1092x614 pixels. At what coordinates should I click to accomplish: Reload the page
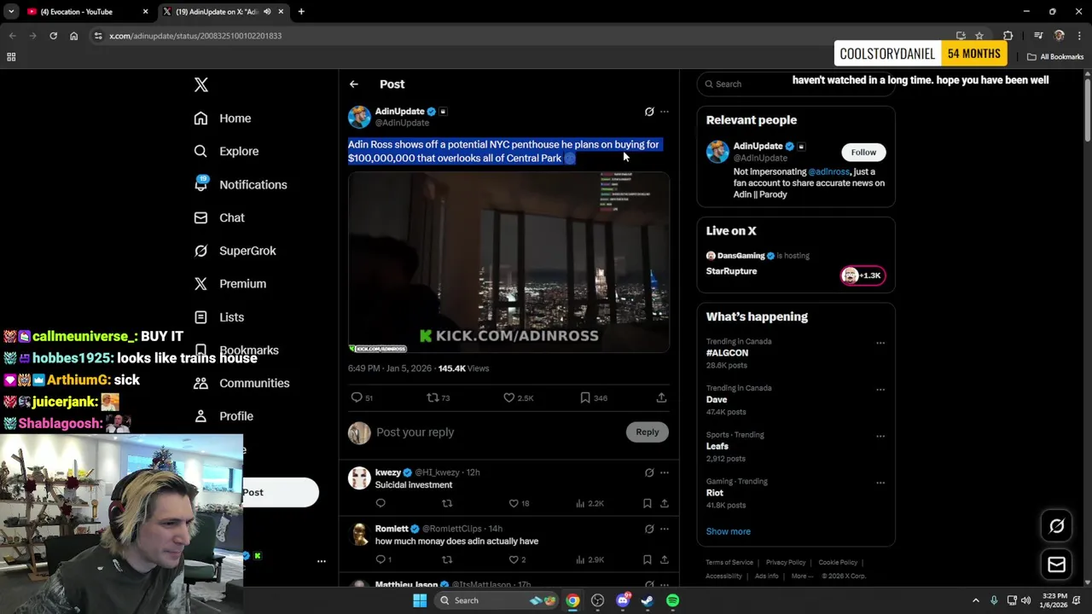click(53, 36)
